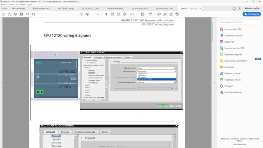Open the DELTA_IA-PLC_DVP document tab
This screenshot has height=148, width=263.
pos(91,8)
